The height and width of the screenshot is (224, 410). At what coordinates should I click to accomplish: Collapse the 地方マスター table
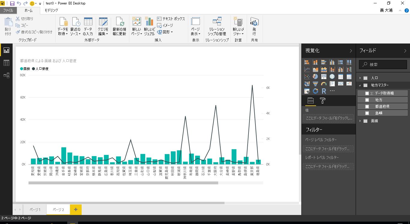(x=360, y=85)
